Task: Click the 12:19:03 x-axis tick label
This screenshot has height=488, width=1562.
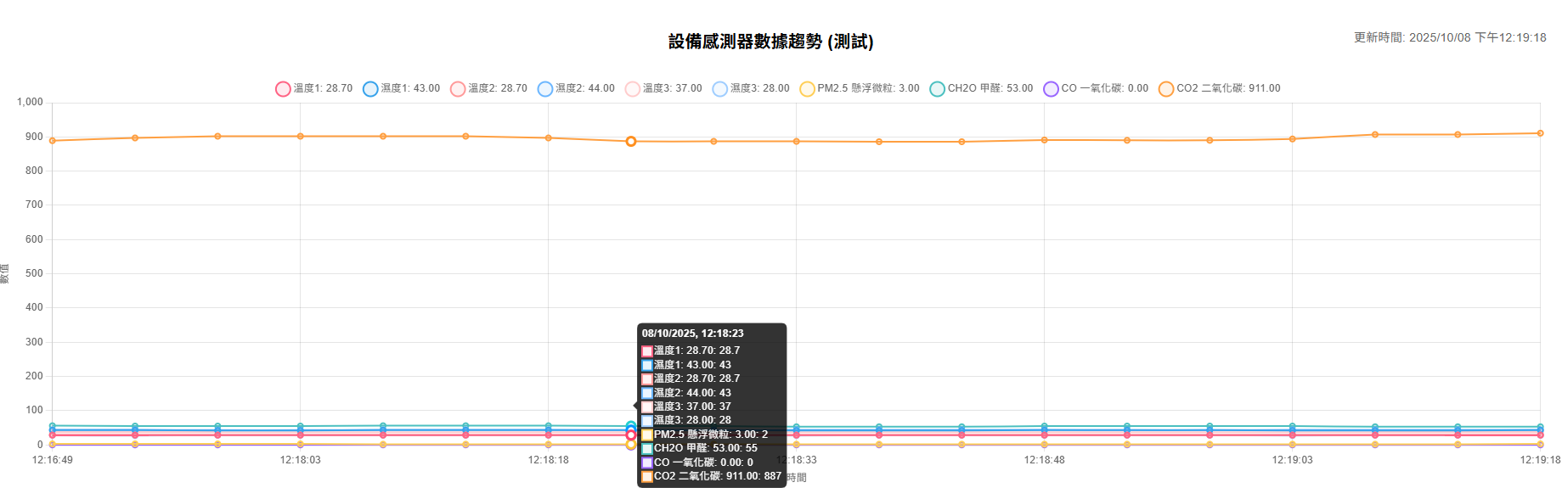Action: pyautogui.click(x=1292, y=460)
